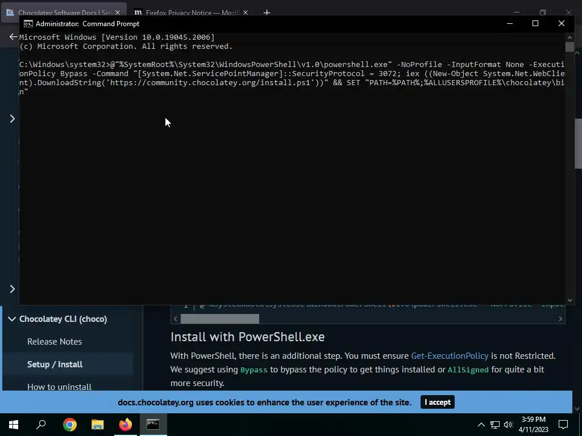Screen dimensions: 582x436
Task: Click Command Prompt scrollbar down arrow
Action: pos(569,300)
